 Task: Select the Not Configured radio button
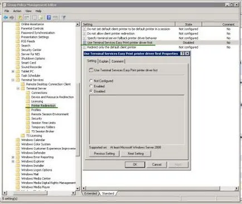(x=91, y=81)
